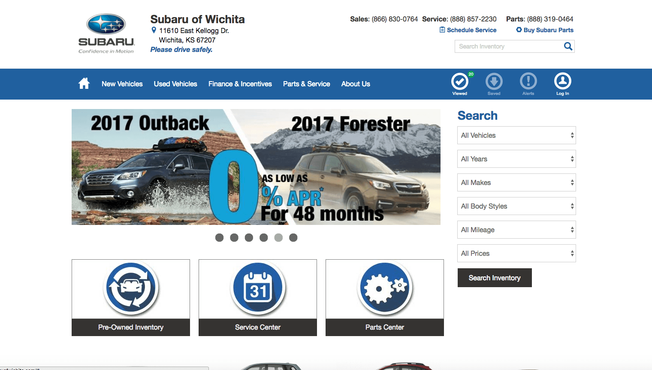Image resolution: width=652 pixels, height=370 pixels.
Task: Click the Subaru logo
Action: coord(106,33)
